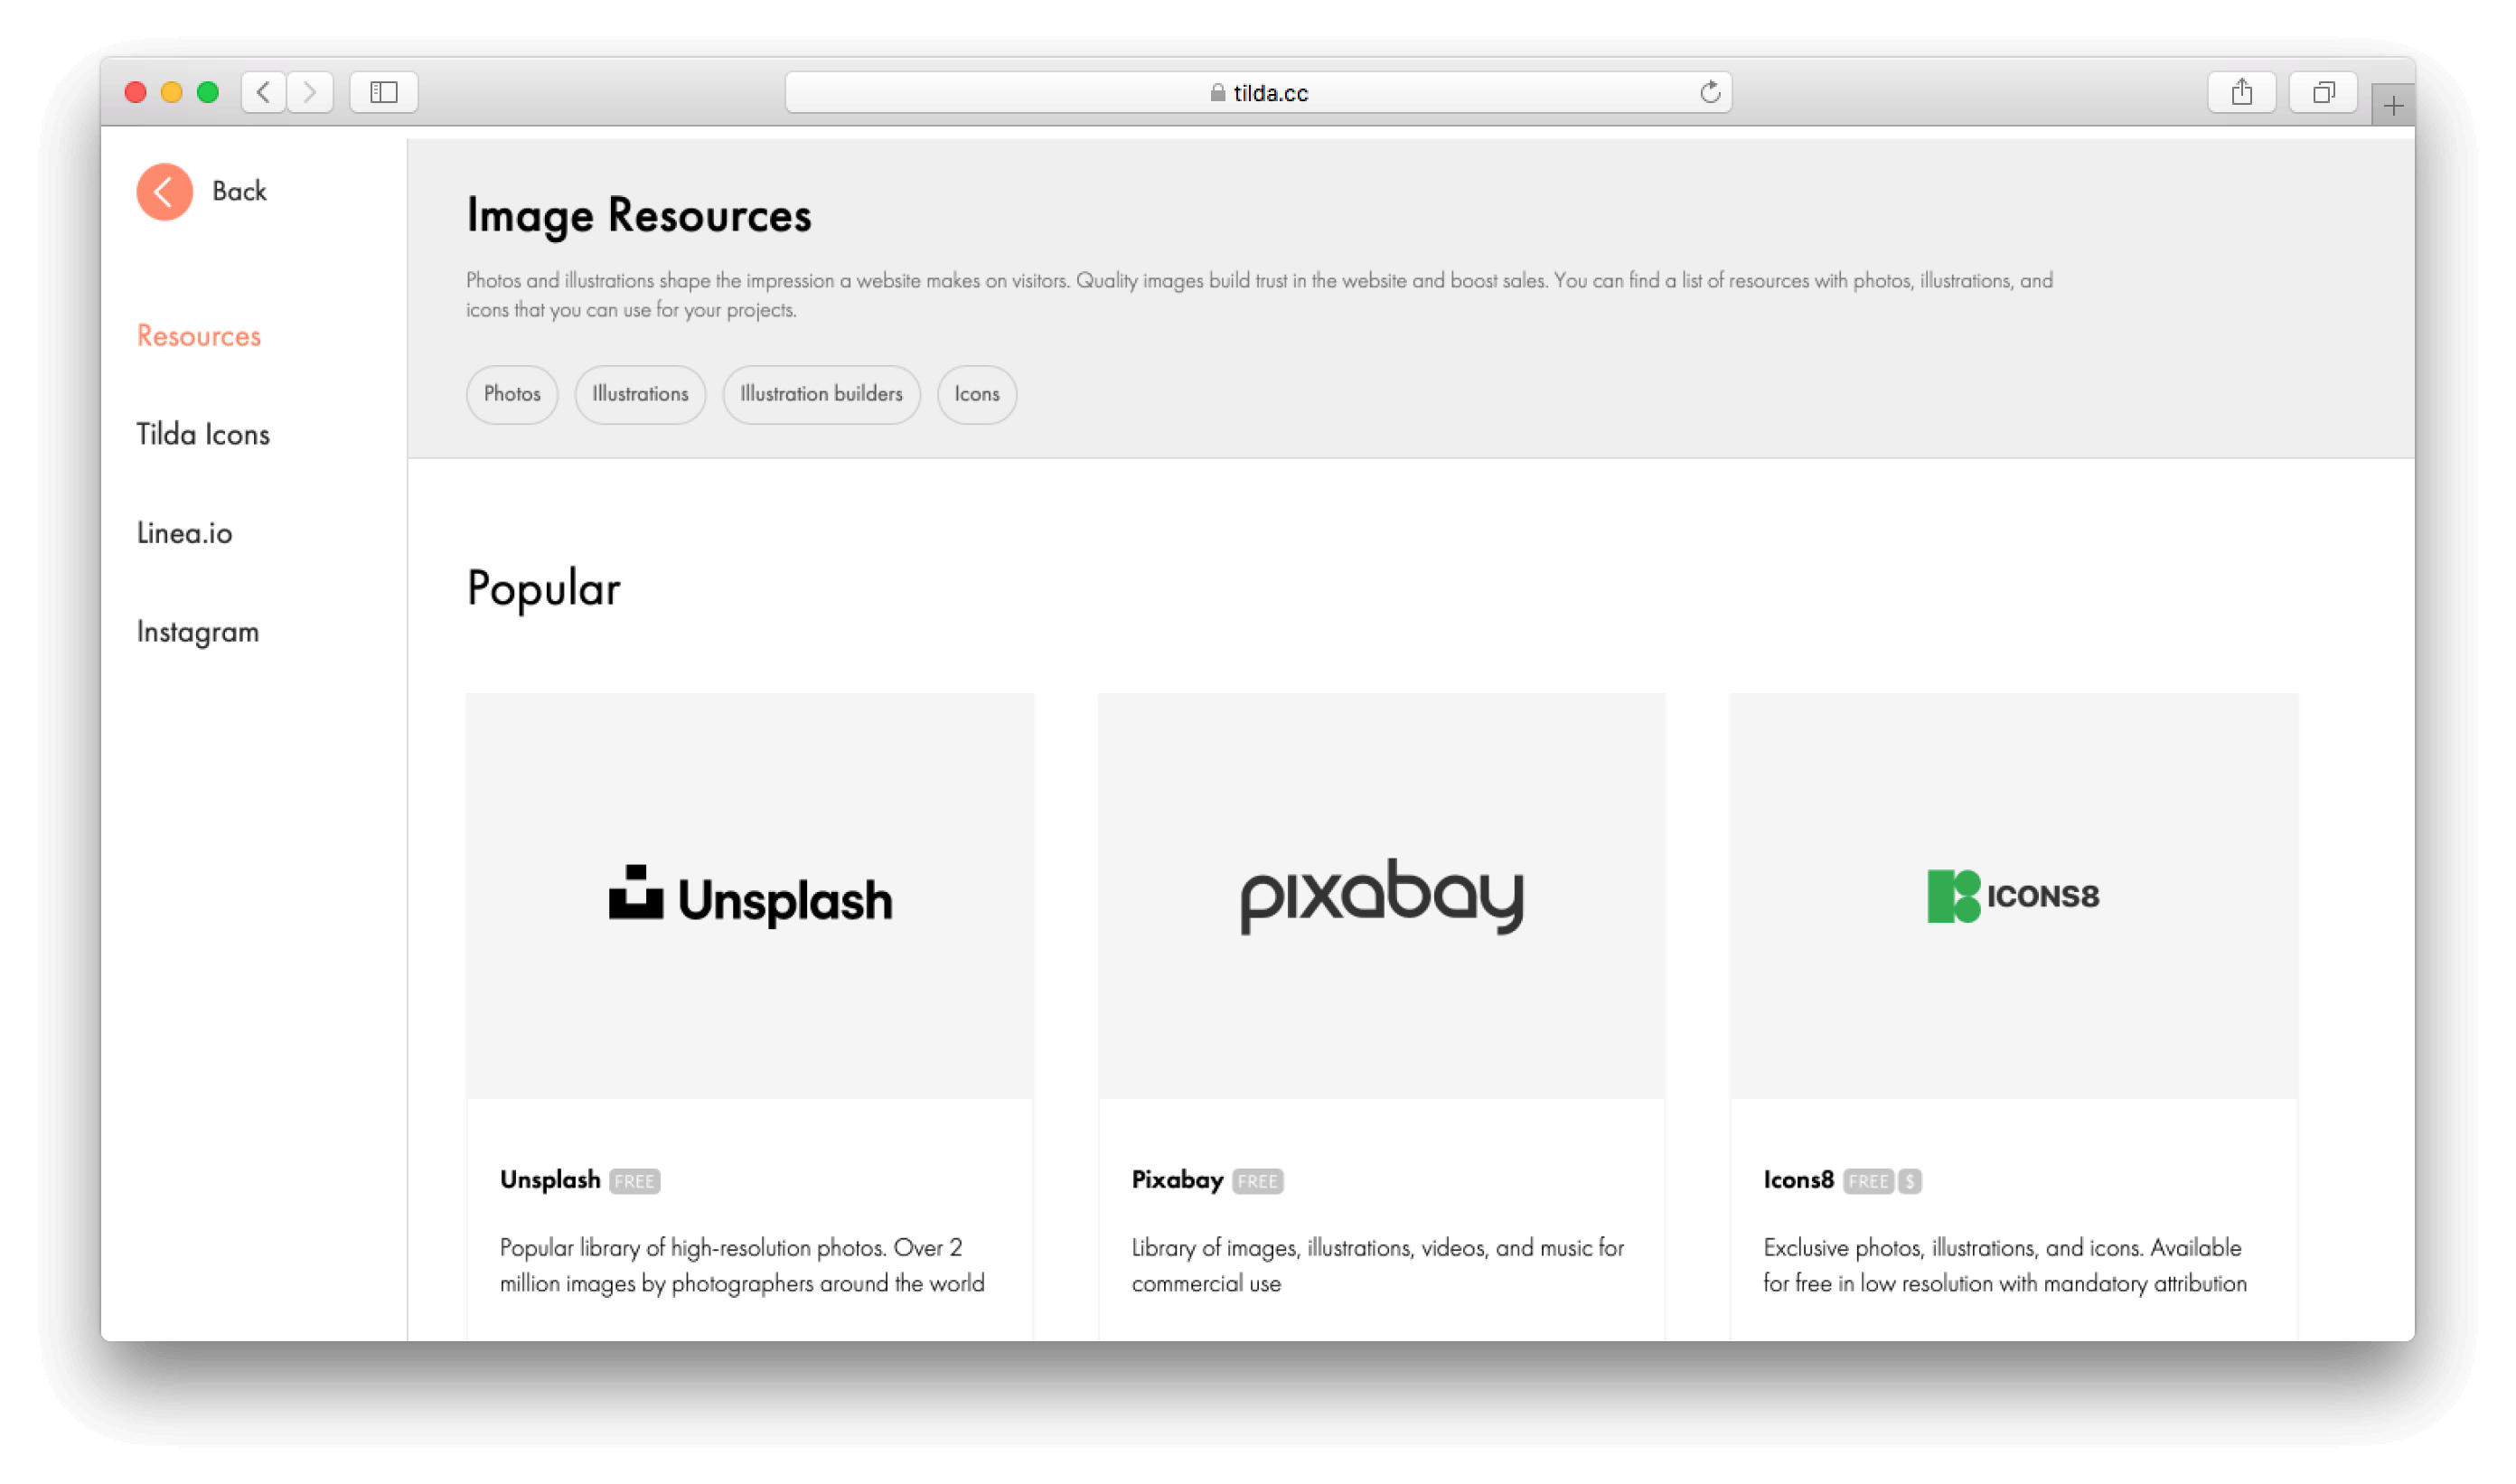Screen dimensions: 2516x1484
Task: Open the Pixabay card title
Action: tap(1177, 1180)
